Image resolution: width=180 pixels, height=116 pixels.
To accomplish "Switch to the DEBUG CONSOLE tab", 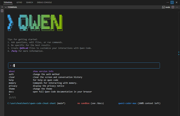I will click(x=44, y=2).
